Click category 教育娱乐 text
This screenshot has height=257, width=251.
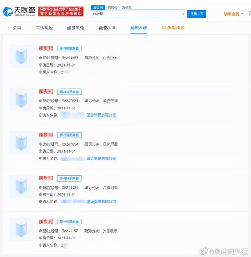[110, 231]
